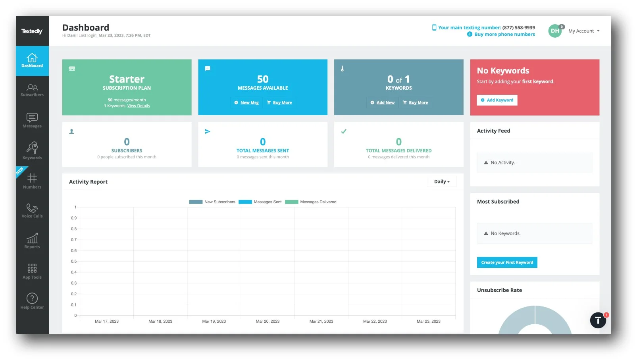
Task: Open the Numbers section icon
Action: (32, 181)
